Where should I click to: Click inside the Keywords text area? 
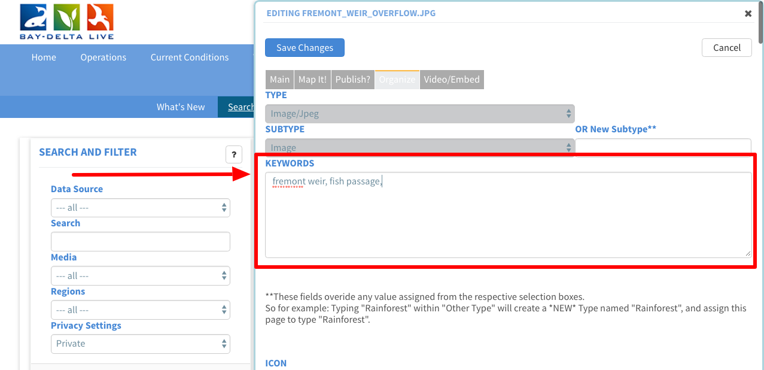pyautogui.click(x=508, y=216)
